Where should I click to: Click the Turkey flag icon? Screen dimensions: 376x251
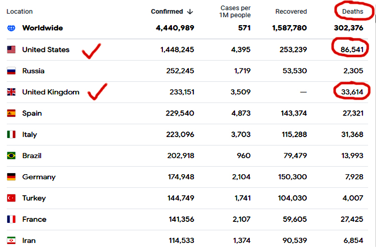tap(11, 198)
